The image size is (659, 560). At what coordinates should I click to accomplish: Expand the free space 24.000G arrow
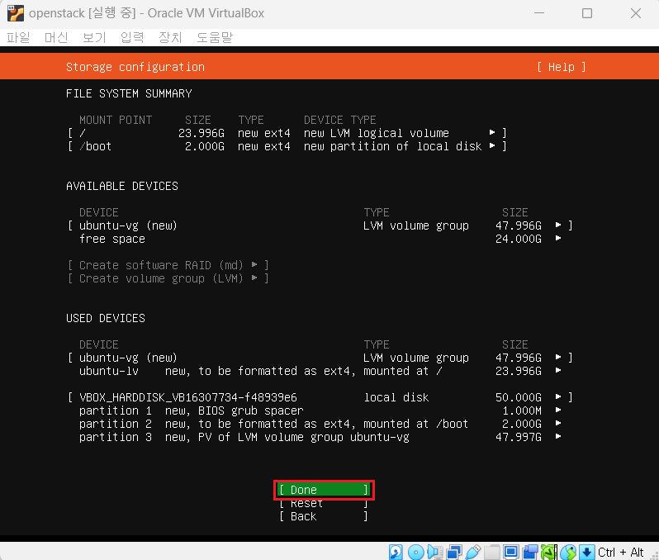pyautogui.click(x=558, y=239)
